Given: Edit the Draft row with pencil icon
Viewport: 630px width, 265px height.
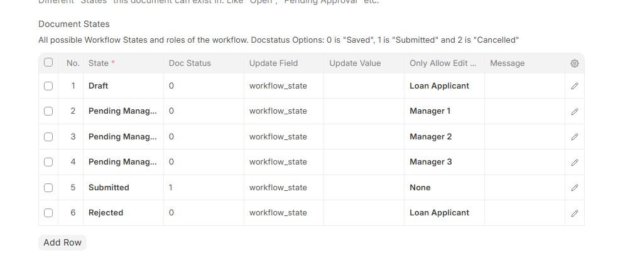Looking at the screenshot, I should tap(574, 86).
